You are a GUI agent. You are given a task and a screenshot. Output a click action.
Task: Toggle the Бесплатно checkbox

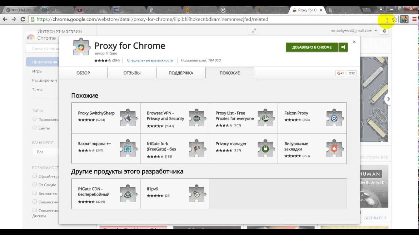tap(34, 193)
